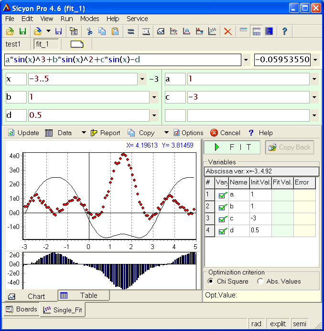Viewport: 324px width, 331px height.
Task: Click the Init.Val. cell for variable b
Action: (260, 207)
